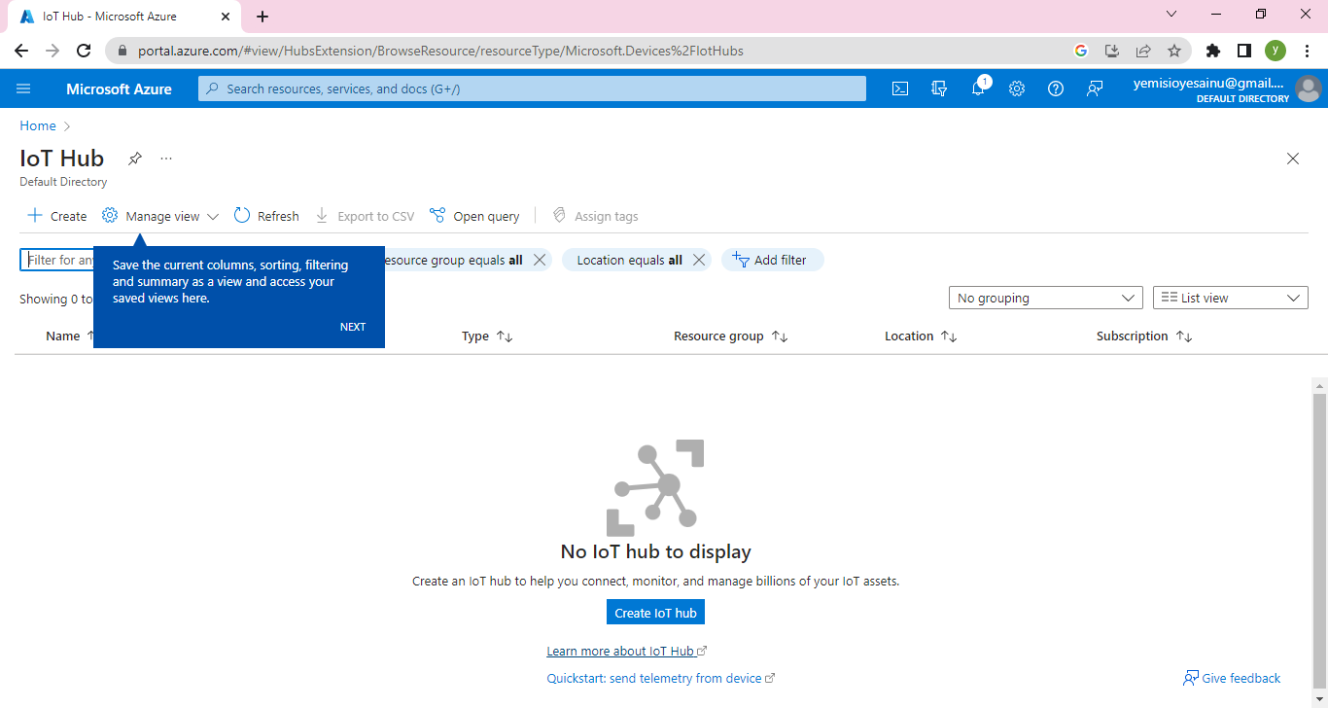The width and height of the screenshot is (1328, 708).
Task: Click Create in the command bar
Action: tap(57, 216)
